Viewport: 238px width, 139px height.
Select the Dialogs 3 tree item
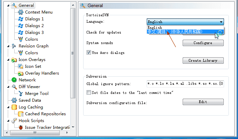(34, 33)
